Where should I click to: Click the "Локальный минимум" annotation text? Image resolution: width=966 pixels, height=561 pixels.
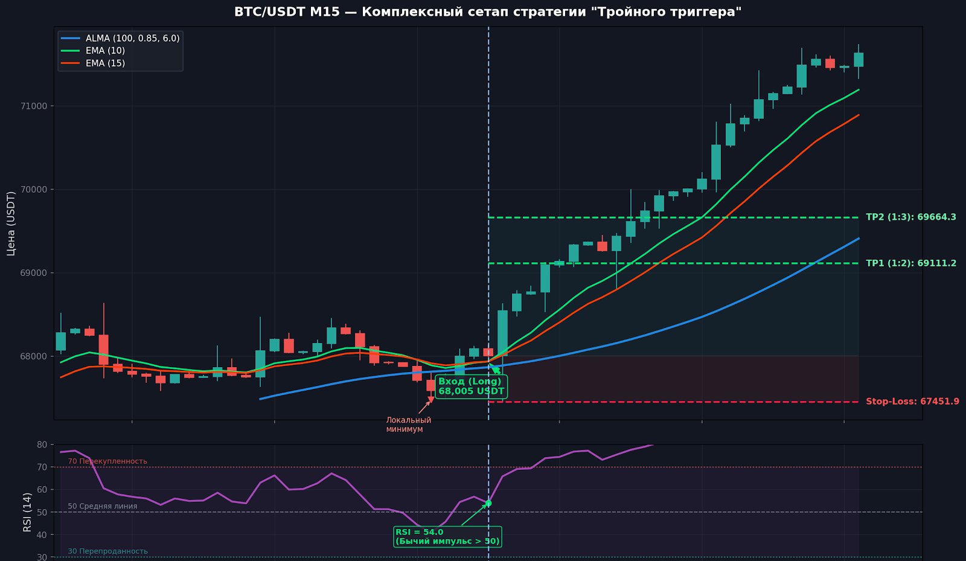[409, 425]
